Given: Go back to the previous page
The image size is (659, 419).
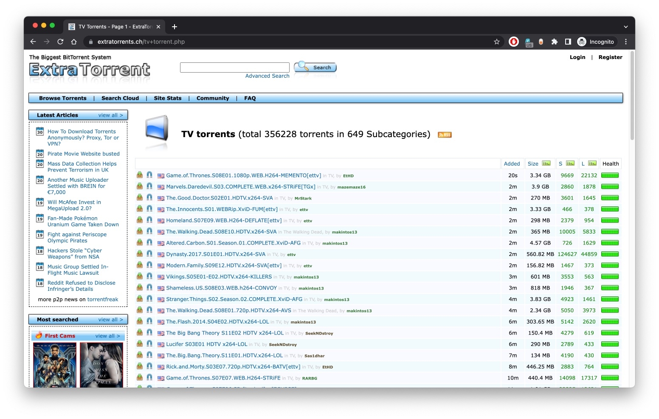Looking at the screenshot, I should tap(33, 42).
